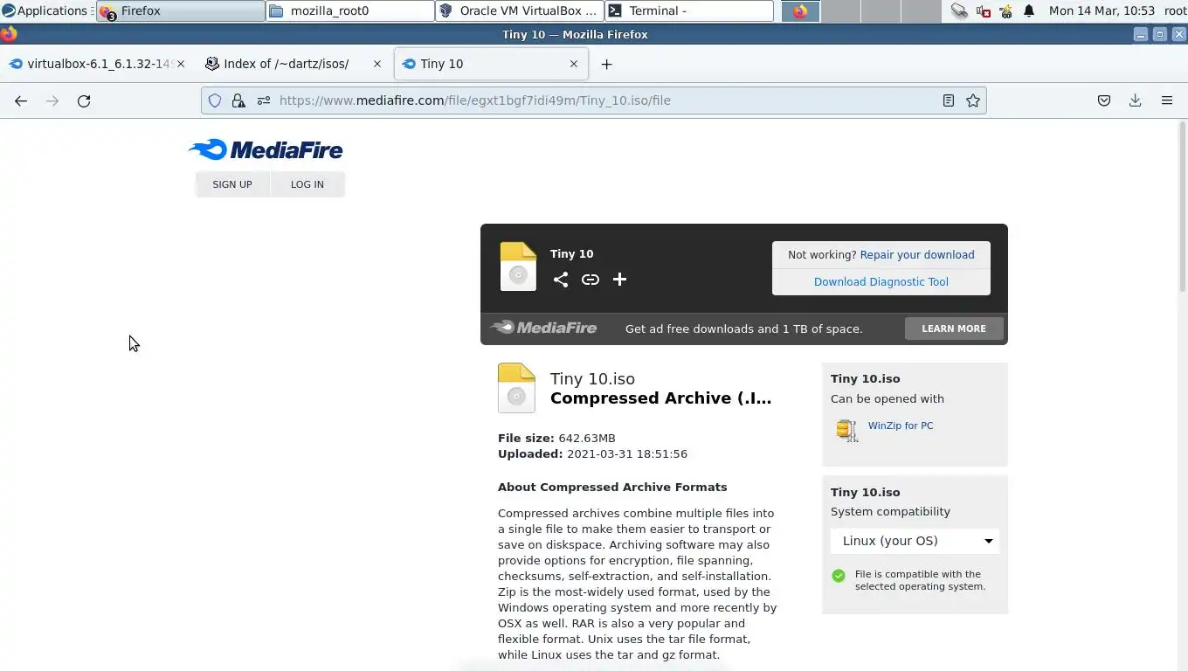This screenshot has width=1188, height=671.
Task: Click the network icon in system tray
Action: tap(959, 11)
